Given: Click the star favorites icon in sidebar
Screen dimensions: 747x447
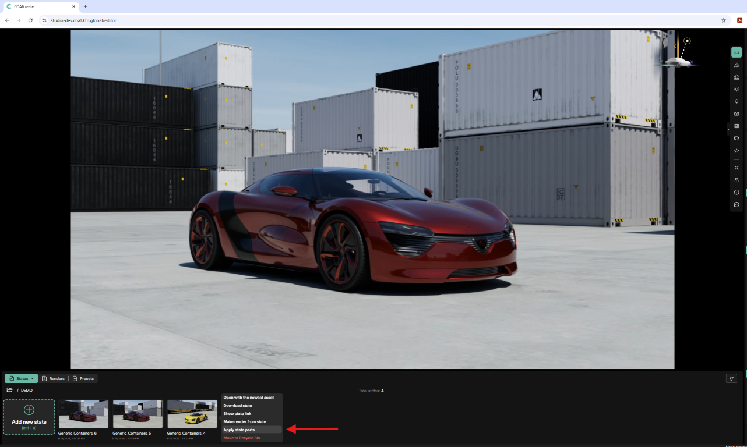Looking at the screenshot, I should pyautogui.click(x=737, y=151).
